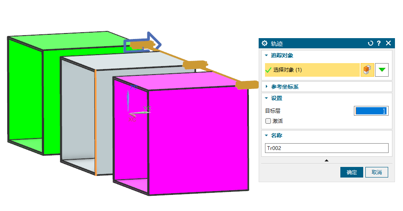The image size is (403, 211).
Task: Open the green triangle dropdown beside 选择对象
Action: click(383, 70)
